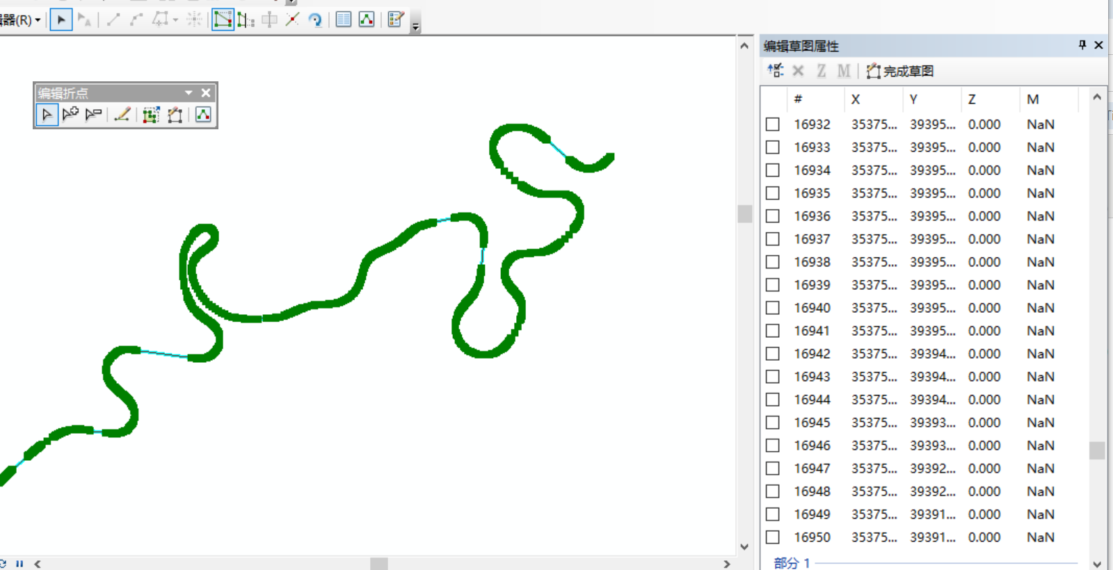Click the map view scroll-down arrow
The width and height of the screenshot is (1113, 570).
(x=744, y=546)
